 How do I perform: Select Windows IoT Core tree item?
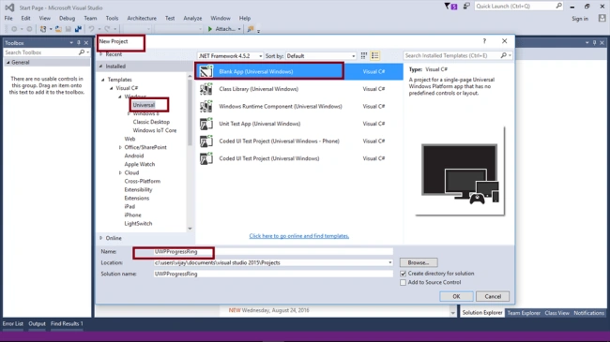[155, 130]
